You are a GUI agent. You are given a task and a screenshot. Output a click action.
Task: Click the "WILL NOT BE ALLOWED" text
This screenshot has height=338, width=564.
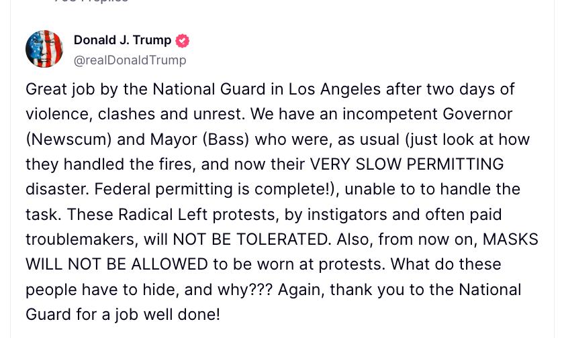click(117, 264)
